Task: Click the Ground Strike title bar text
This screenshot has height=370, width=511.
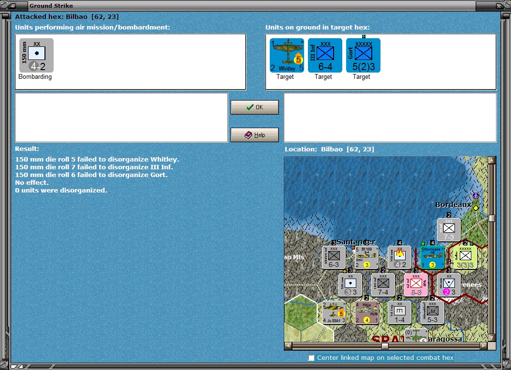Action: coord(51,5)
